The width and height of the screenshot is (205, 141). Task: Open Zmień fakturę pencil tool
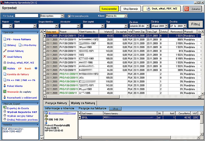tap(5, 51)
